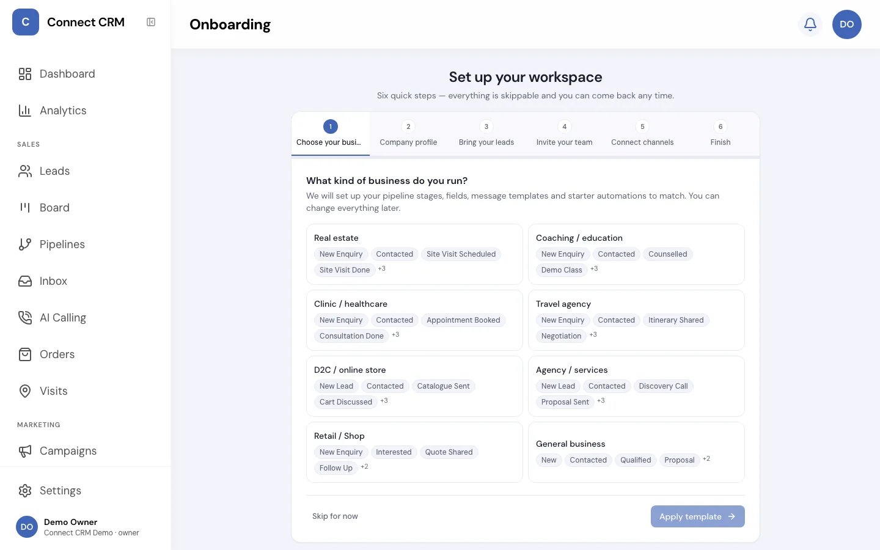
Task: Select the Agency / services business card
Action: (636, 386)
